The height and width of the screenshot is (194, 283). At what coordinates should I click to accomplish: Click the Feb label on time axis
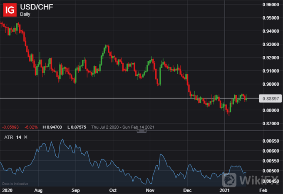click(262, 189)
